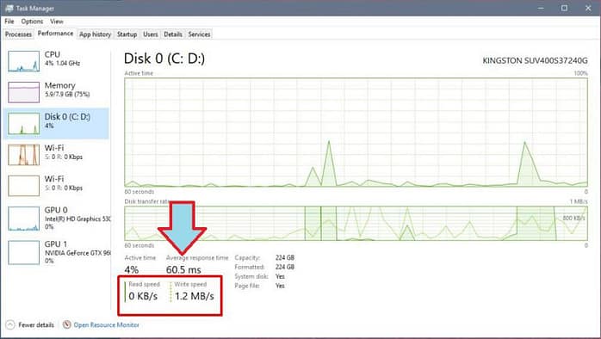The height and width of the screenshot is (339, 601).
Task: Open Resource Monitor link
Action: click(106, 325)
